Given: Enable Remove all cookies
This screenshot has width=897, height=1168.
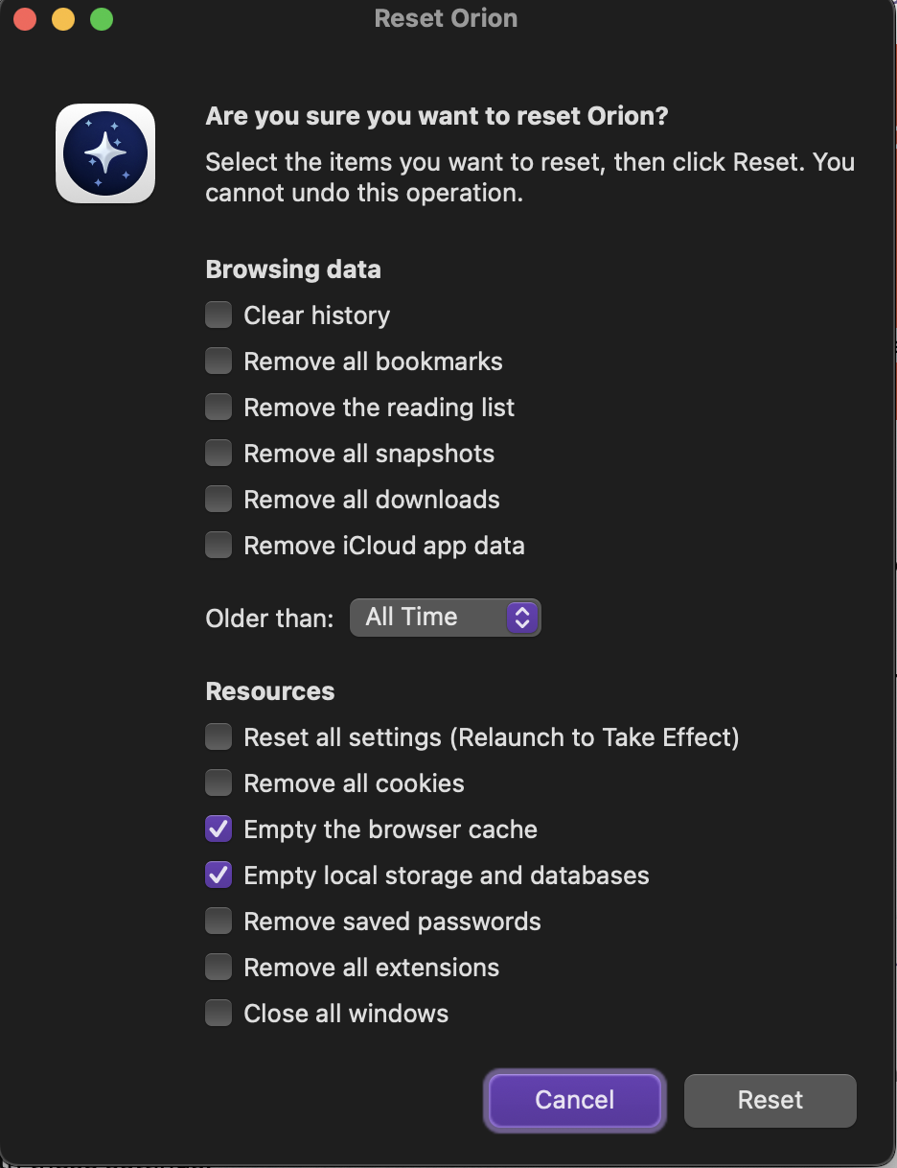Looking at the screenshot, I should 218,783.
